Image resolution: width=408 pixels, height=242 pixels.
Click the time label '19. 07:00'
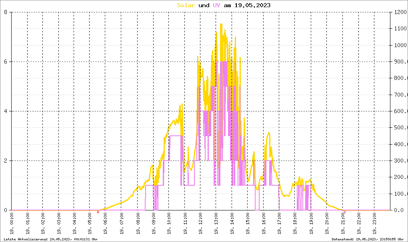[122, 224]
